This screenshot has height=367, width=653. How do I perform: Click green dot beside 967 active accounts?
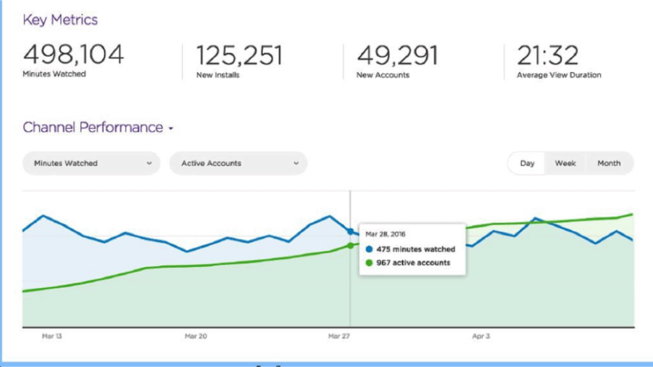370,263
